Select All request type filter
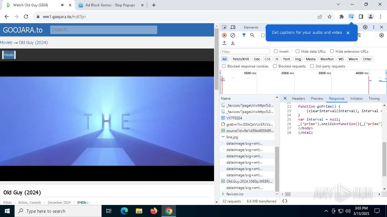The height and width of the screenshot is (217, 387). 224,59
